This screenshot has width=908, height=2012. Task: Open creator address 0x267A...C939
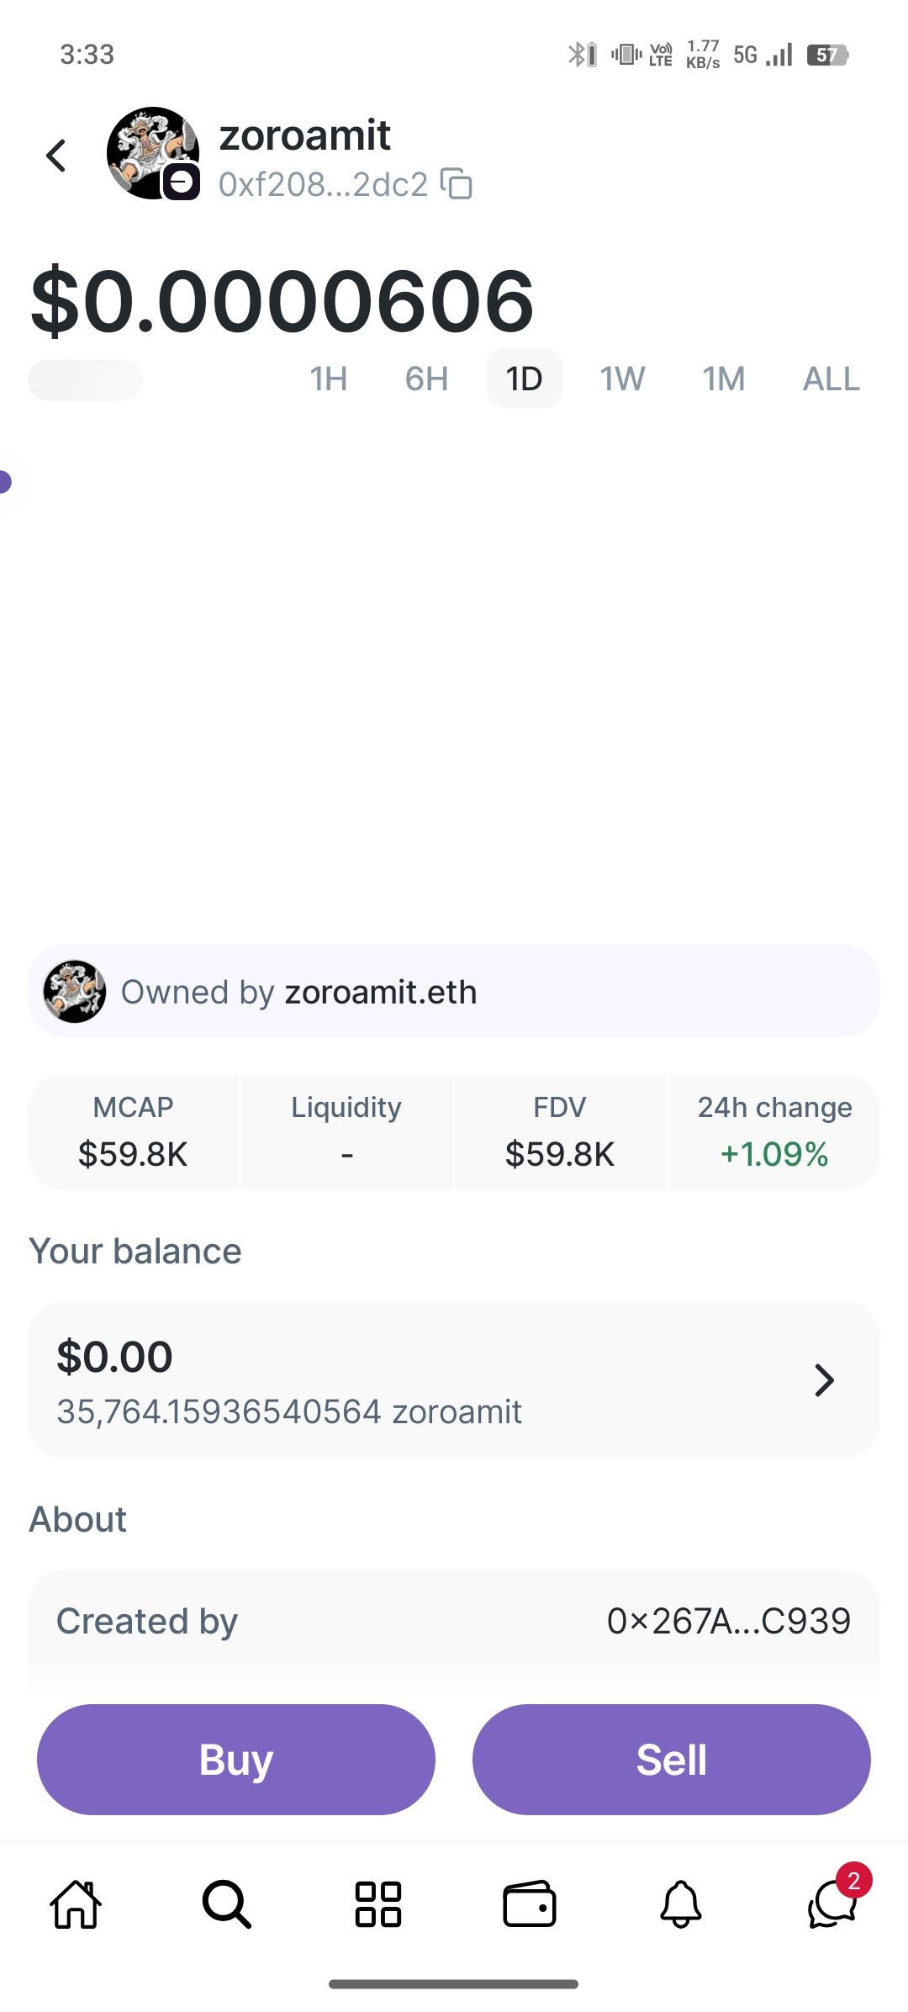pyautogui.click(x=728, y=1621)
